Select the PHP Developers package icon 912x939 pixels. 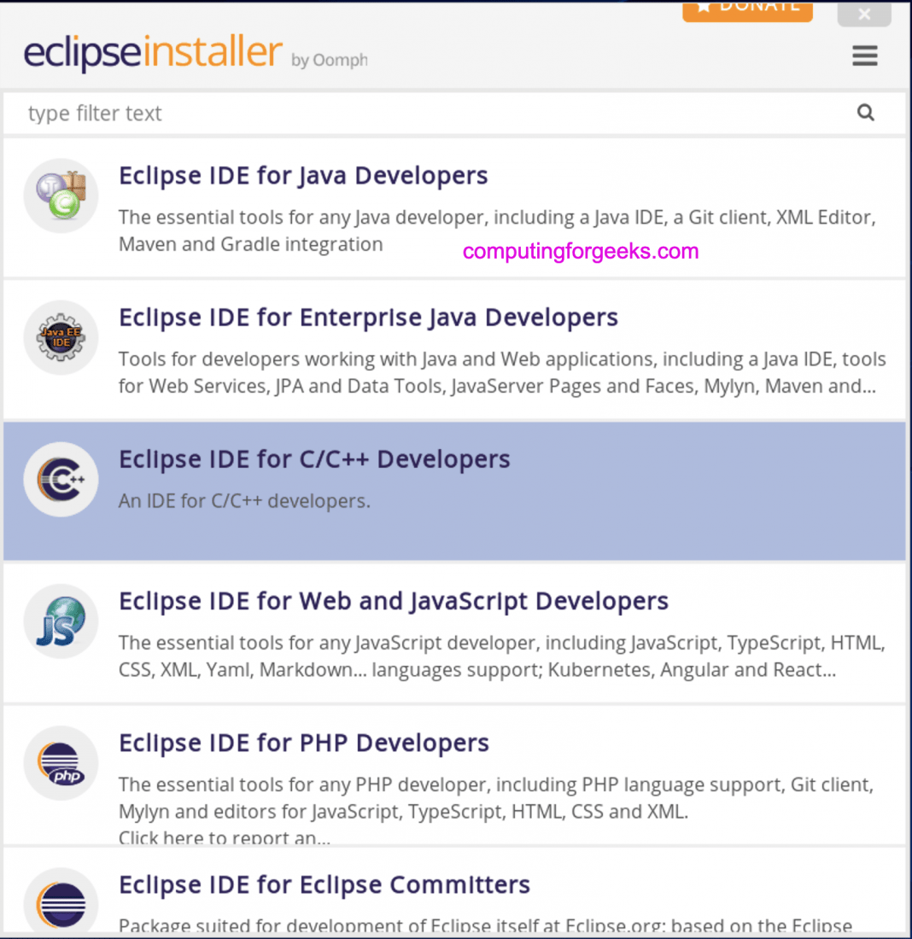(x=61, y=763)
